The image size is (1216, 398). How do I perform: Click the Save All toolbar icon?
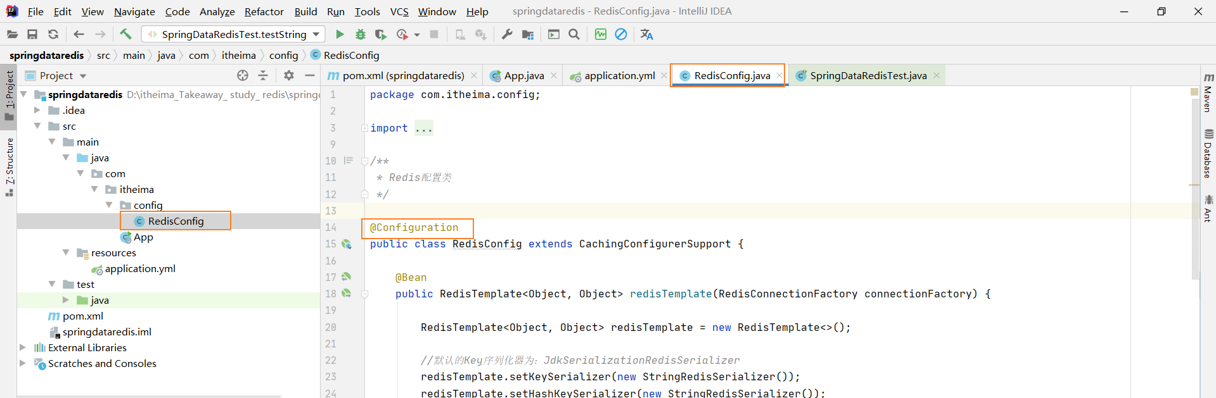point(32,34)
